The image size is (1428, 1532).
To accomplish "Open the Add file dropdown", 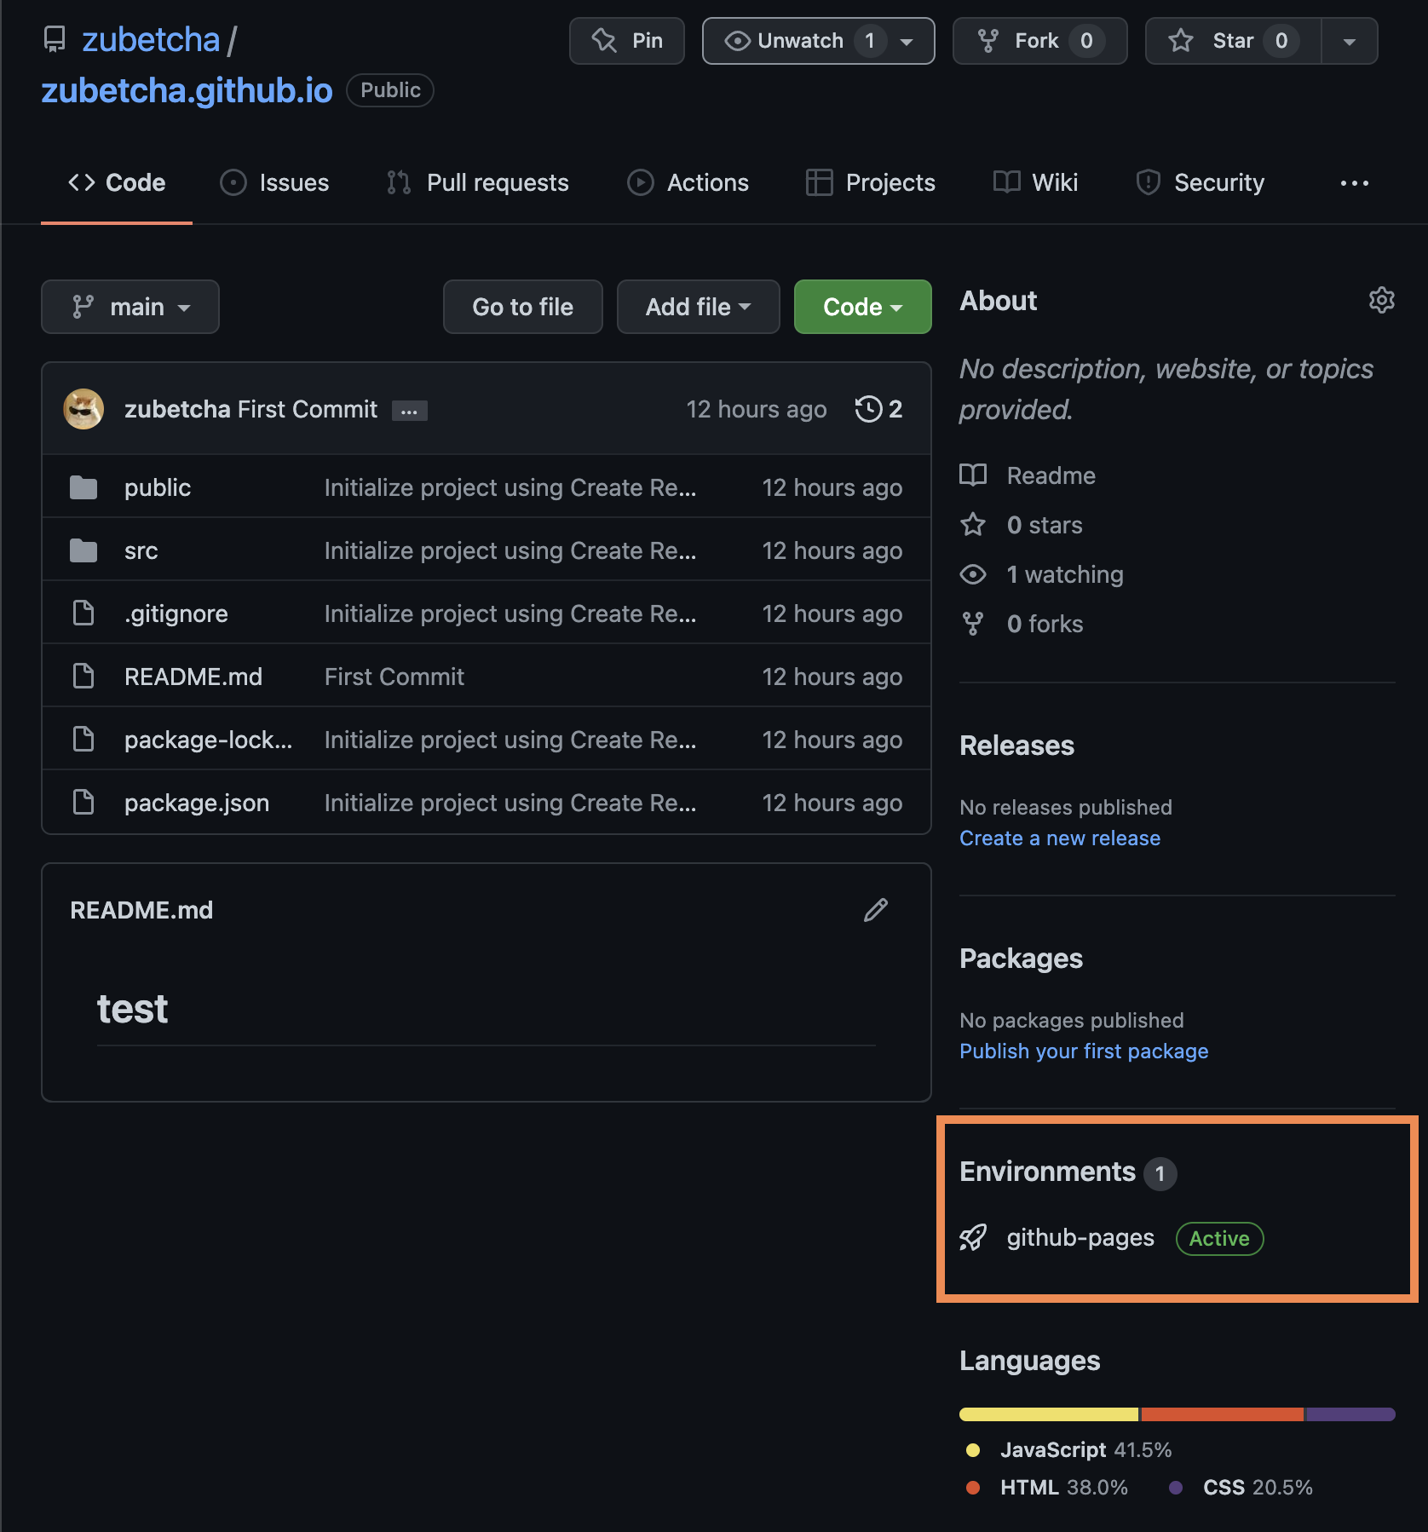I will click(699, 307).
